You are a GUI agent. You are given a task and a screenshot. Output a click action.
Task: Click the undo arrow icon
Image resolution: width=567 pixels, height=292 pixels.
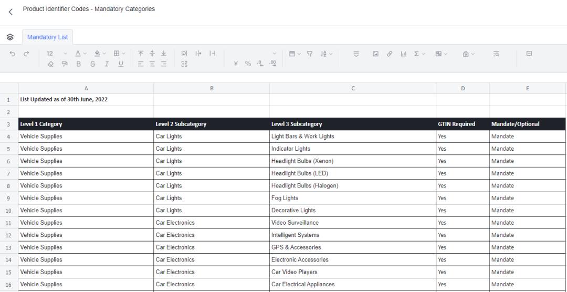[x=13, y=54]
